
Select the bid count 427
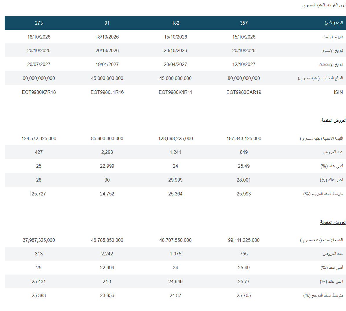pos(39,152)
